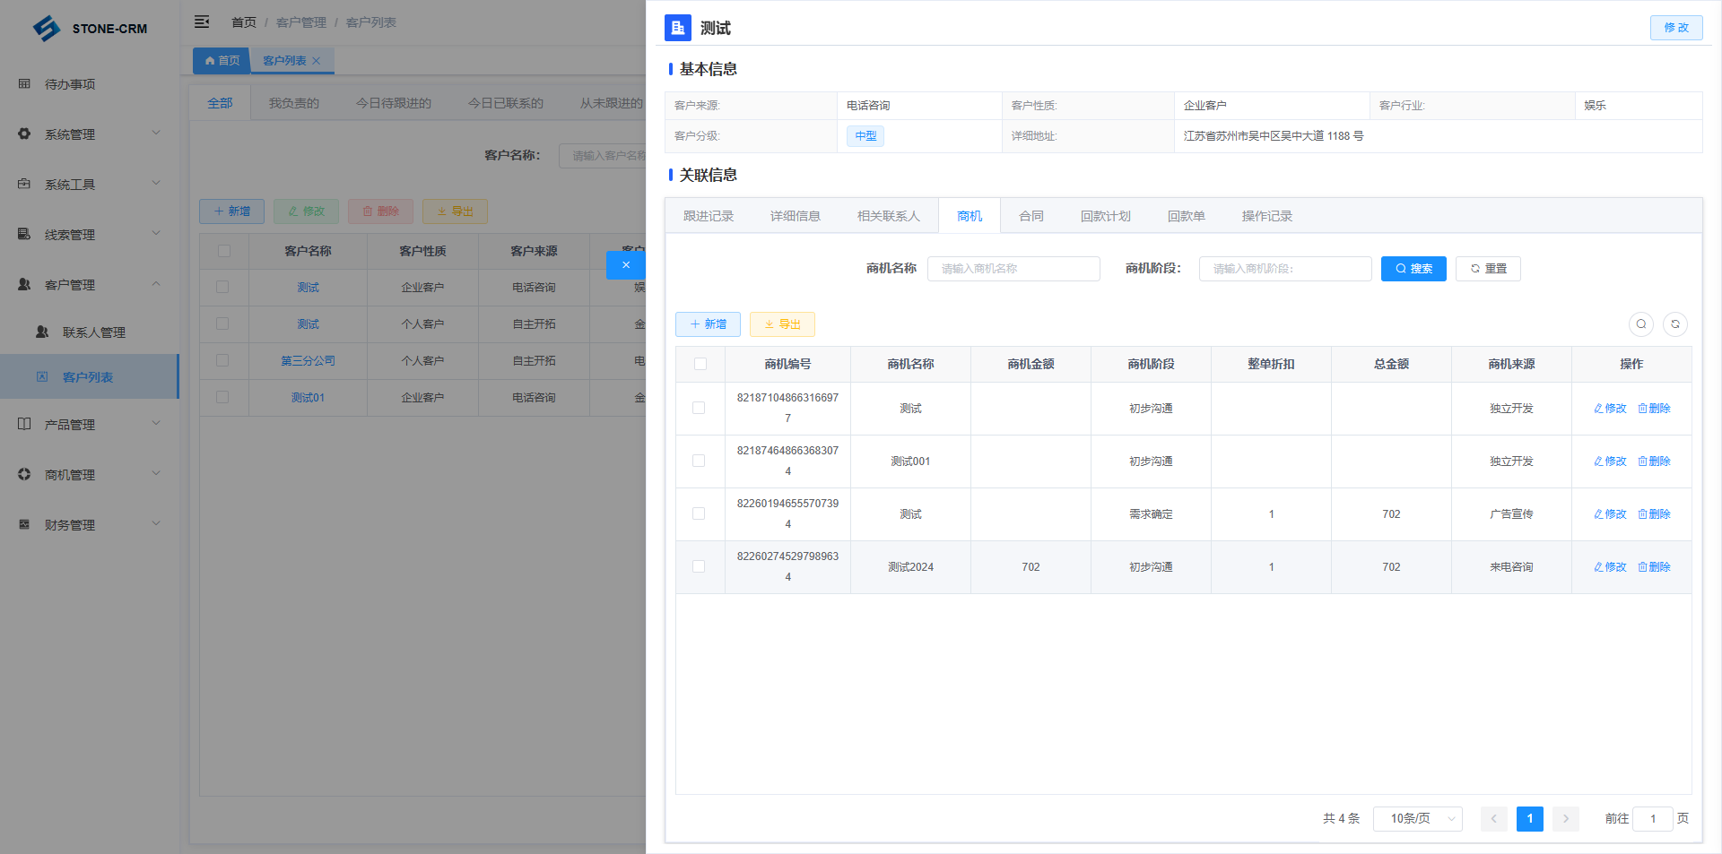Image resolution: width=1722 pixels, height=854 pixels.
Task: Click the 线索管理 sidebar icon
Action: click(24, 234)
